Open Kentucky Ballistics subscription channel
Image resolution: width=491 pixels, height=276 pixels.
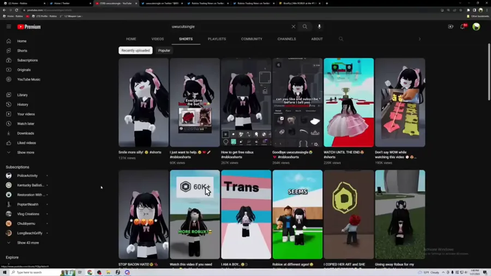pyautogui.click(x=30, y=185)
